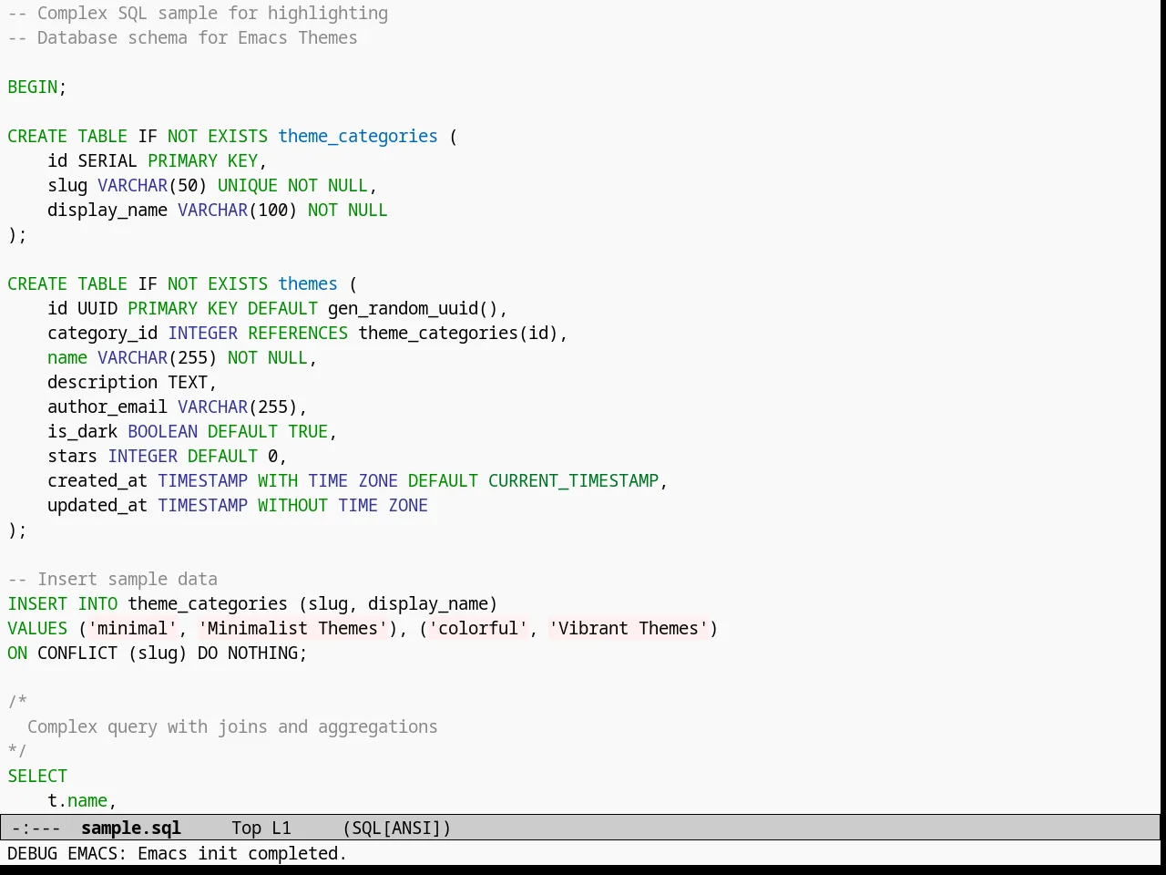This screenshot has height=875, width=1166.
Task: Click the '-- Complex SQL sample for highlighting' comment
Action: tap(198, 13)
